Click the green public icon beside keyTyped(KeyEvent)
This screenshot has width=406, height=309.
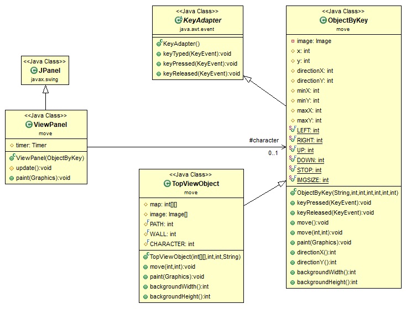159,54
